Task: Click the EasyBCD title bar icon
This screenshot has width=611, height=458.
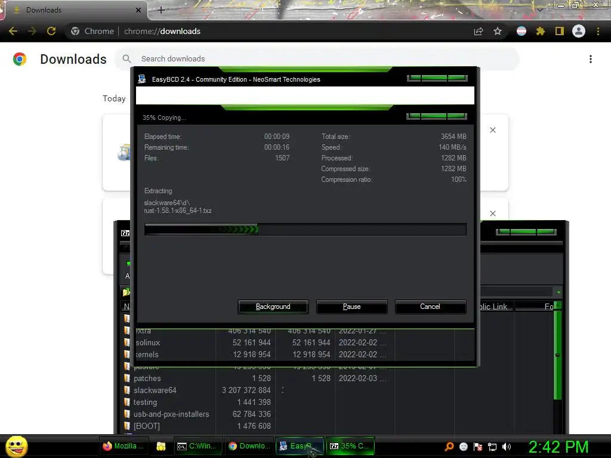Action: (142, 79)
